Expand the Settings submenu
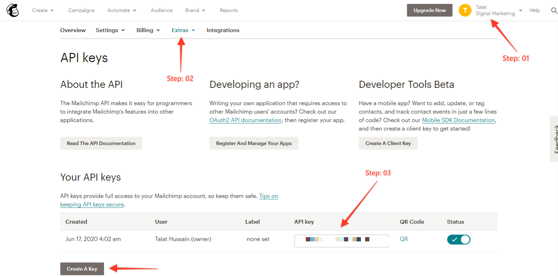The width and height of the screenshot is (558, 277). point(110,30)
